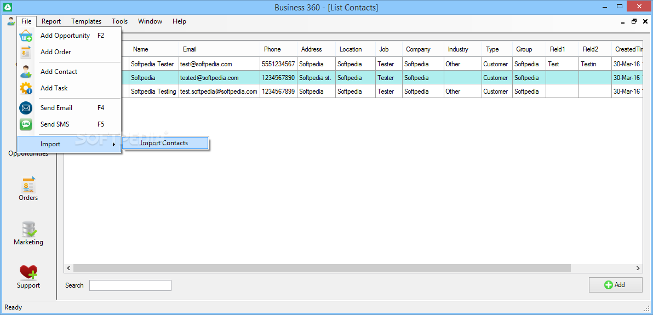This screenshot has height=315, width=653.
Task: Choose Send SMS from File menu
Action: click(69, 124)
